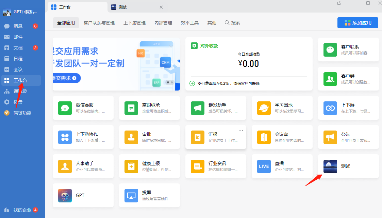Open the 微信客服 app icon

pos(65,108)
